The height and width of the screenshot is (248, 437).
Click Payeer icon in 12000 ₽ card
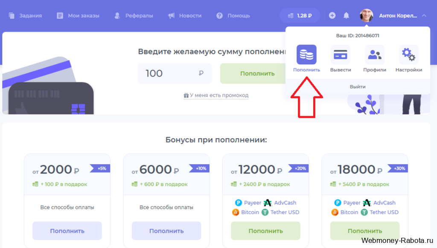pyautogui.click(x=238, y=203)
